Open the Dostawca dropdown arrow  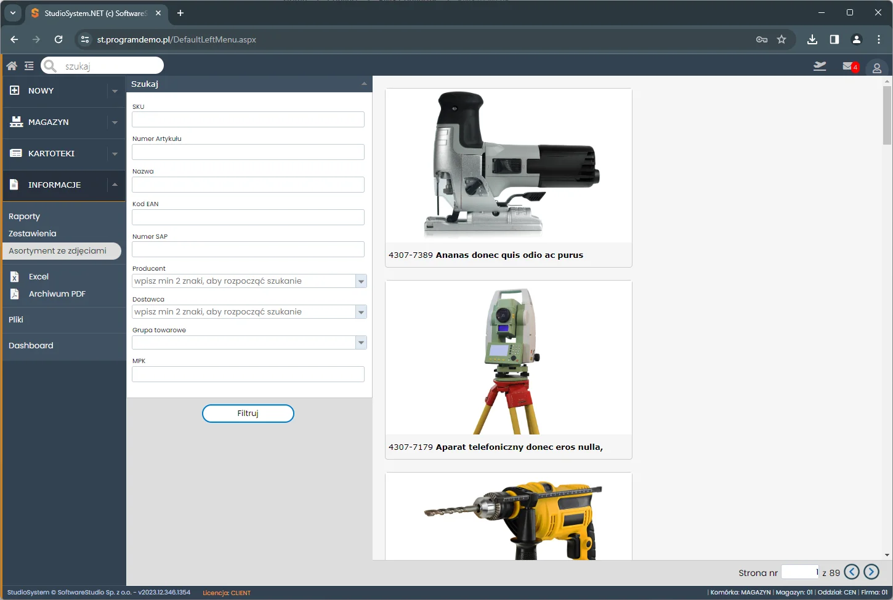click(x=361, y=312)
